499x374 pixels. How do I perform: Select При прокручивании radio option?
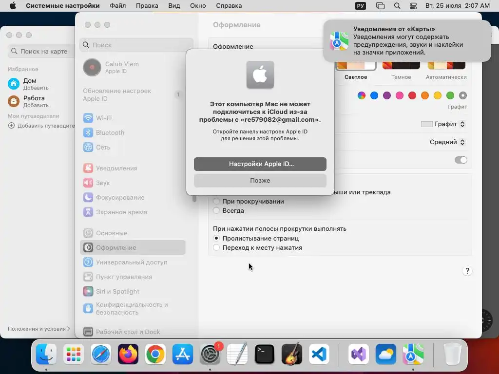click(x=216, y=201)
